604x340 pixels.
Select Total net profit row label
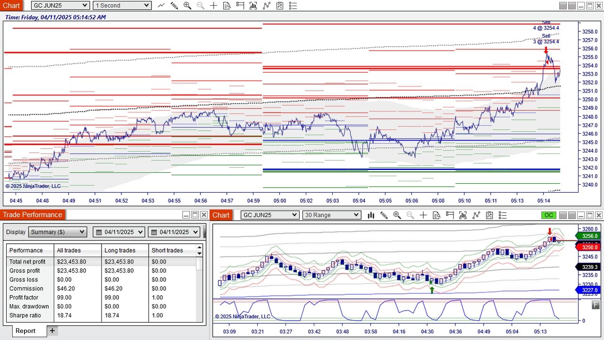coord(27,262)
